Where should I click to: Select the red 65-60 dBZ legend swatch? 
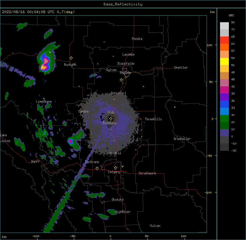224,40
